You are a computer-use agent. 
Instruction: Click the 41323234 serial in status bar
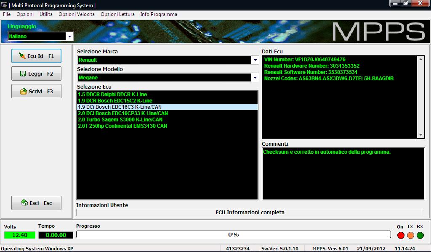238,249
